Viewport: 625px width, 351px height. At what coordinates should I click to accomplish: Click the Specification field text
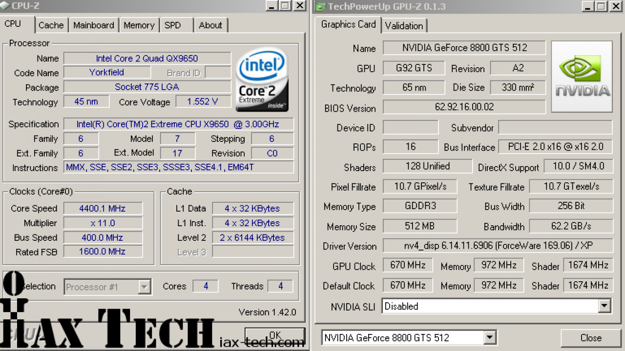178,124
